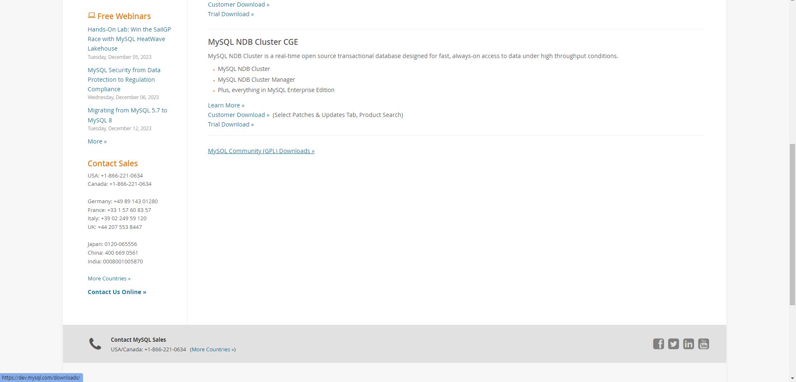Click the MySQL NDB Cluster Manager bullet item
796x382 pixels.
pos(256,80)
